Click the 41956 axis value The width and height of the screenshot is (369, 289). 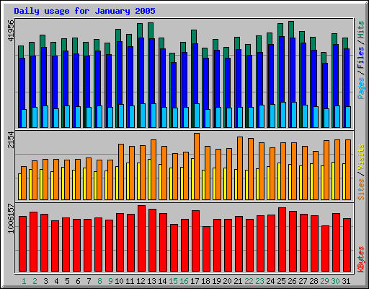pos(11,30)
